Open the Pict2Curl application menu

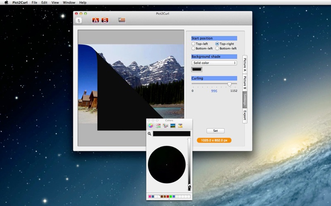[20, 2]
